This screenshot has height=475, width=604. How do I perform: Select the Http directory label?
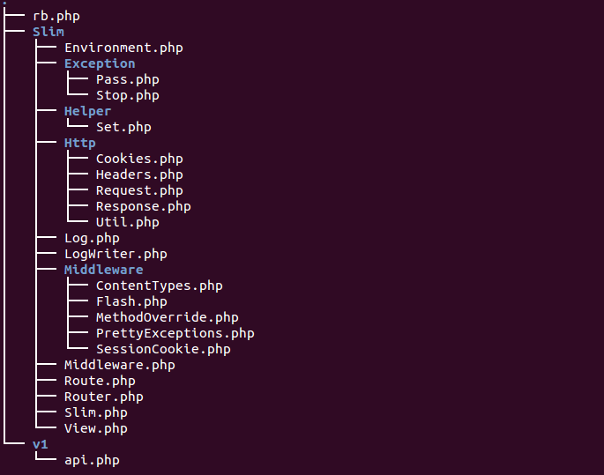pos(79,143)
